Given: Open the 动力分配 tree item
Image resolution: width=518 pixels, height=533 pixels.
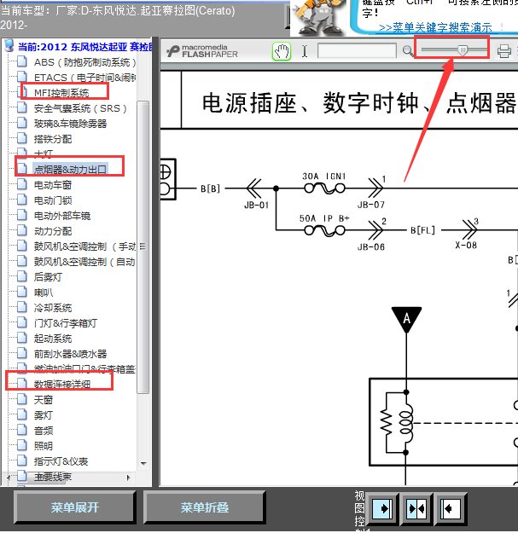Looking at the screenshot, I should click(x=53, y=231).
